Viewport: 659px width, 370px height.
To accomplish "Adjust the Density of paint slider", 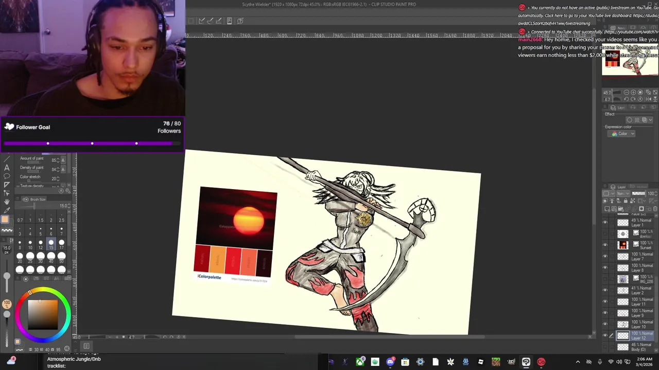I will 34,172.
